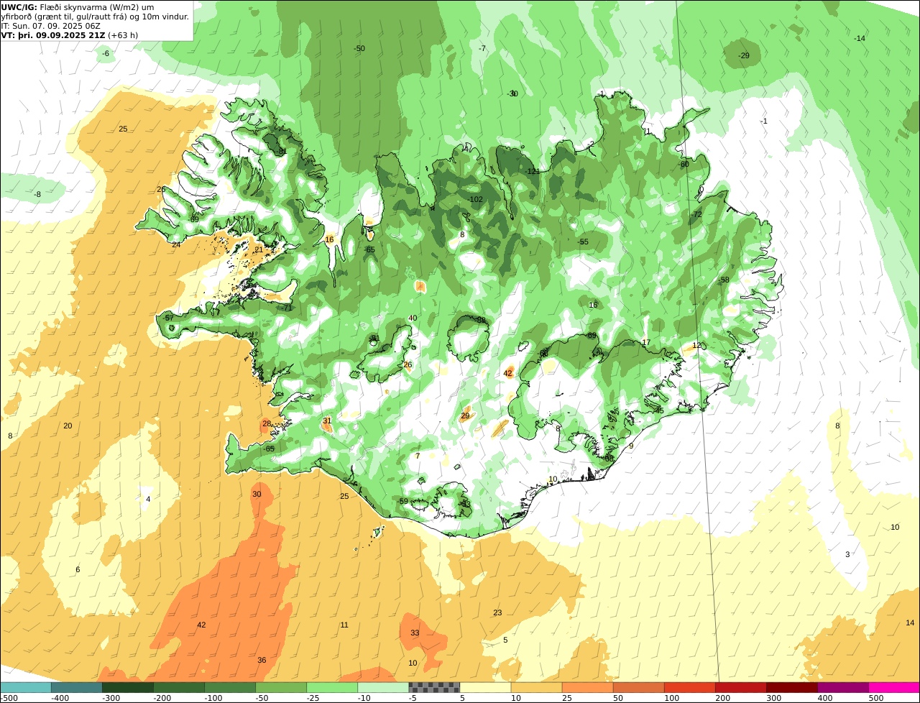Click the colorbar tick label '-300'
The width and height of the screenshot is (920, 703).
(x=111, y=698)
